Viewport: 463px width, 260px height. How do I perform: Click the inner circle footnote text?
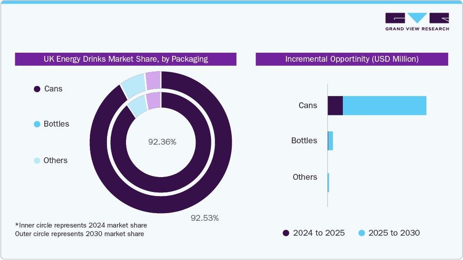tap(81, 225)
